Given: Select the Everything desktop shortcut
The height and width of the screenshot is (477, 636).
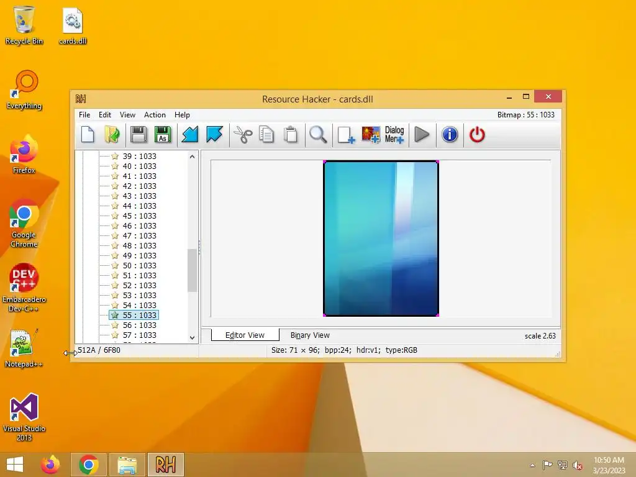Looking at the screenshot, I should (x=24, y=90).
